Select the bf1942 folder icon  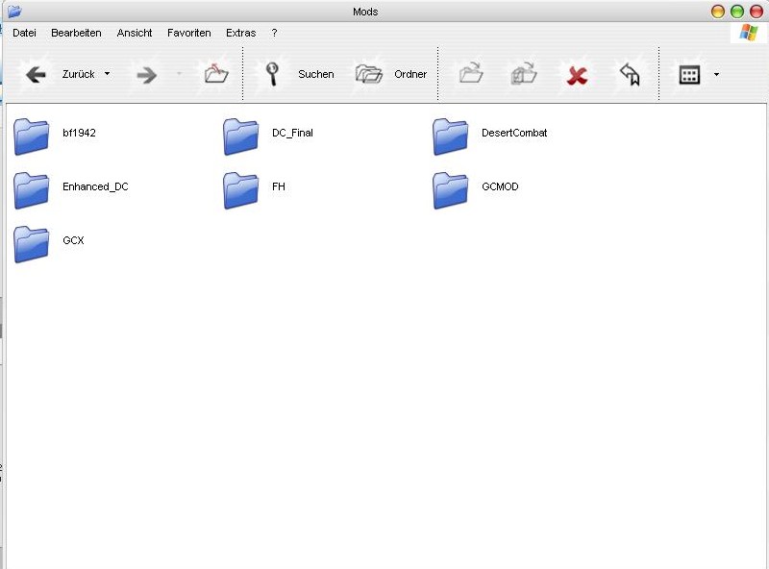(x=32, y=136)
